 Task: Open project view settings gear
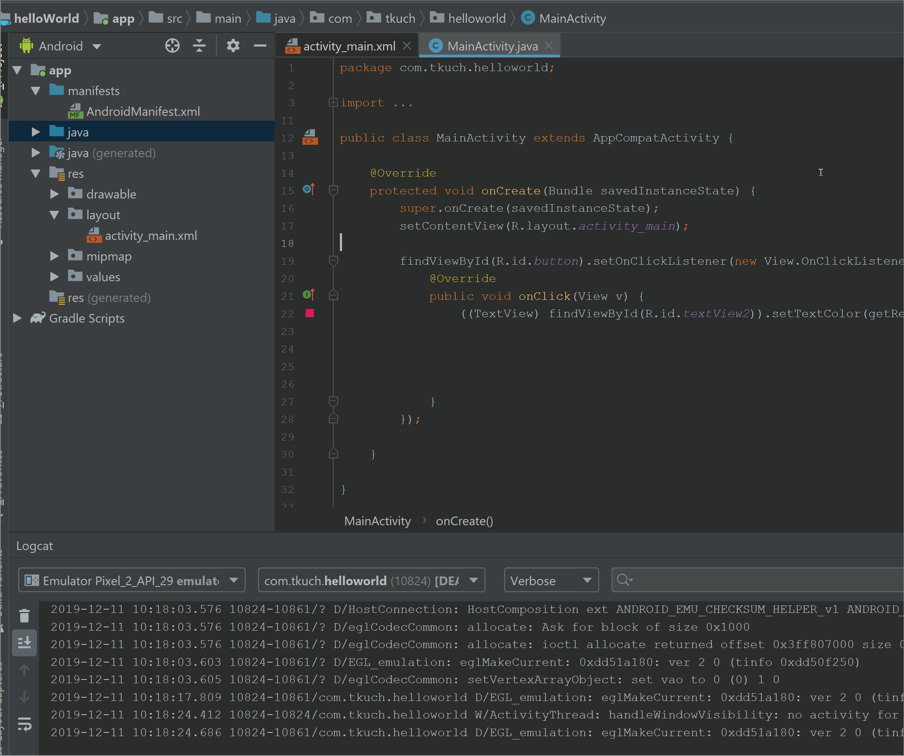tap(233, 45)
